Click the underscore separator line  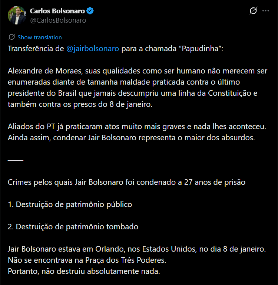click(15, 159)
